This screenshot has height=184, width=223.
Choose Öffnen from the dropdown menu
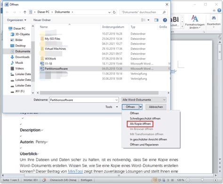pyautogui.click(x=135, y=113)
